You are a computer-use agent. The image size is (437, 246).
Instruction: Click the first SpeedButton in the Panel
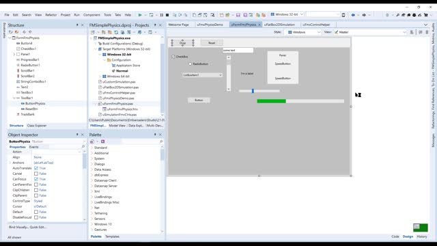tap(283, 64)
